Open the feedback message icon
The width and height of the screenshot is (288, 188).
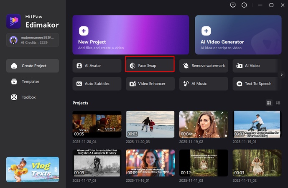tap(233, 5)
